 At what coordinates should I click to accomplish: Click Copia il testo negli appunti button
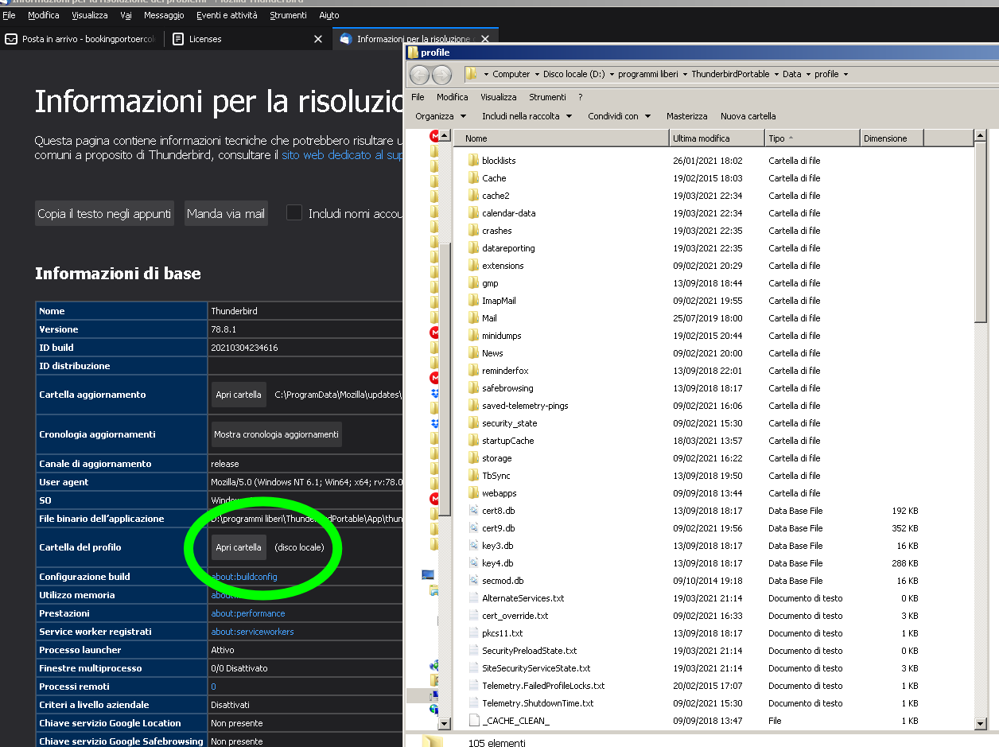click(x=104, y=213)
